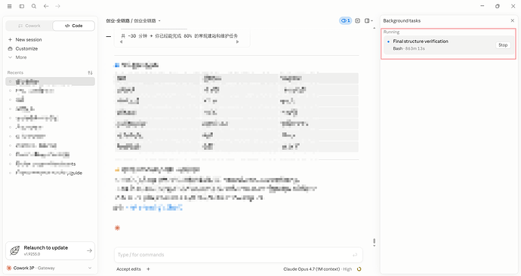The height and width of the screenshot is (276, 521).
Task: Click the blurred blue link in the message
Action: point(154,208)
